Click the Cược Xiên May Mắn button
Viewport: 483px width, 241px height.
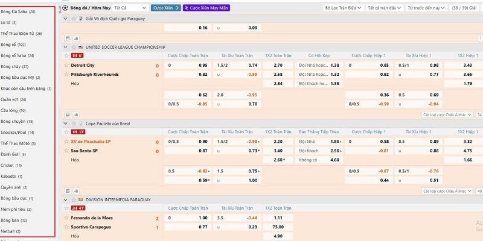[x=206, y=8]
